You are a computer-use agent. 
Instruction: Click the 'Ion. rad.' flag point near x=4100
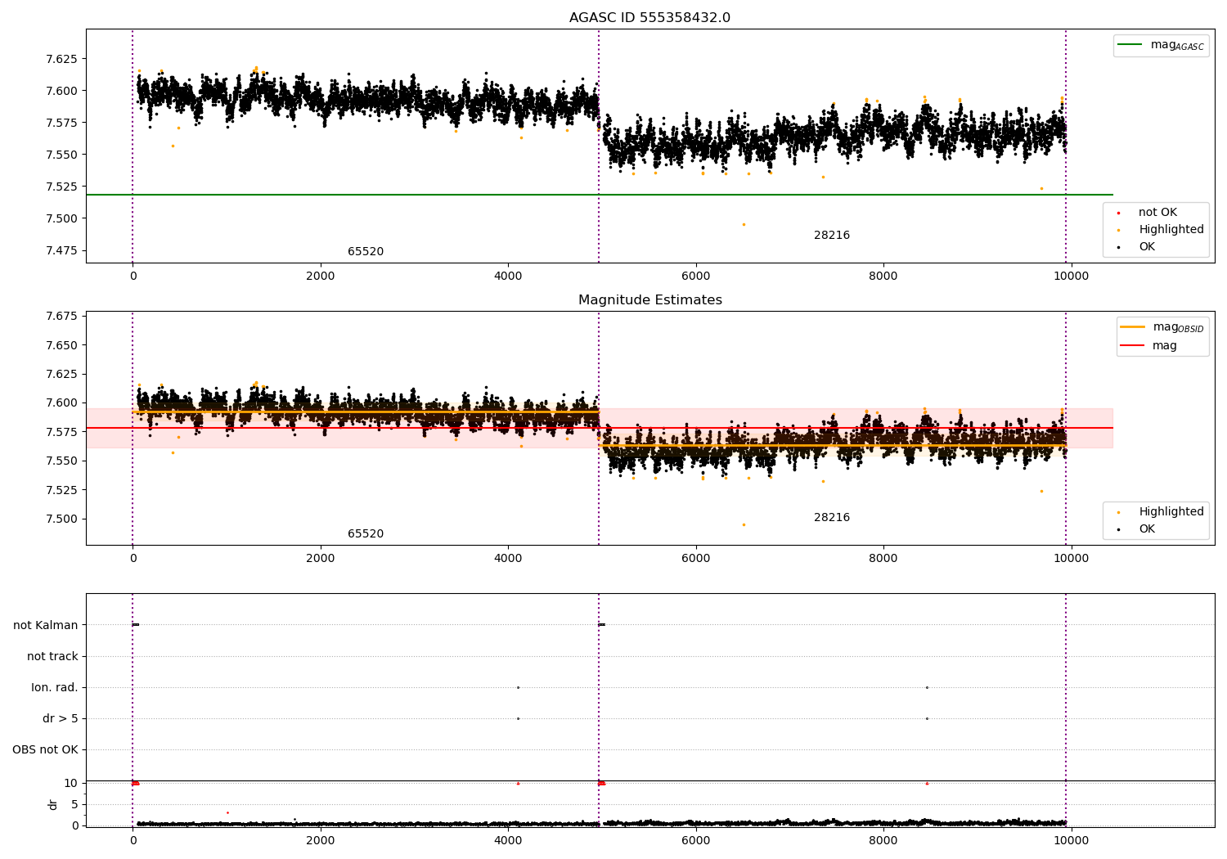point(518,687)
